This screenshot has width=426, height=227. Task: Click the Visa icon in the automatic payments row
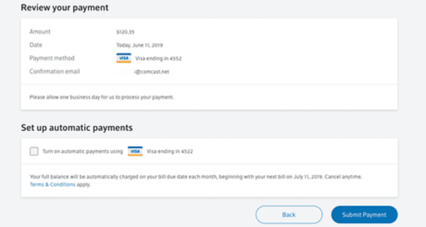(x=135, y=151)
